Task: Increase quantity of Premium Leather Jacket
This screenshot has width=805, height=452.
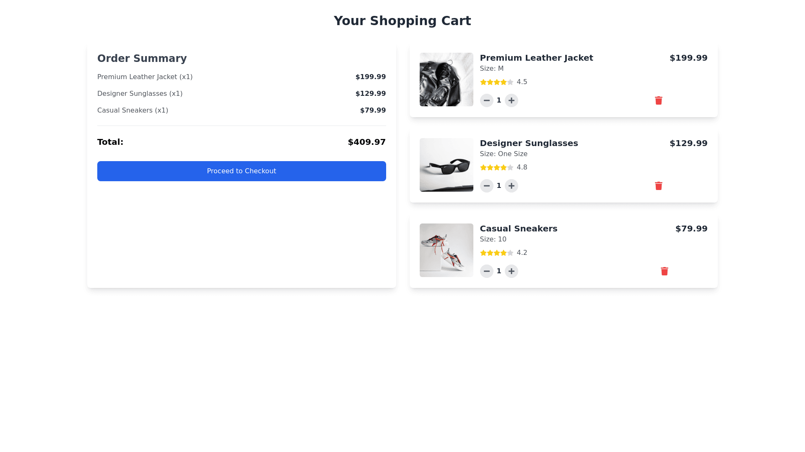Action: point(511,100)
